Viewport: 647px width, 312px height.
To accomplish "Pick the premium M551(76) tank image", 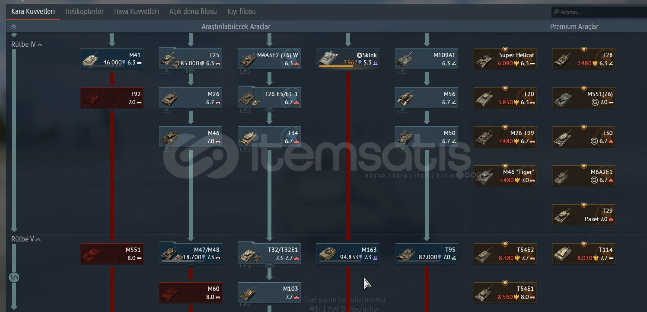I will click(563, 99).
